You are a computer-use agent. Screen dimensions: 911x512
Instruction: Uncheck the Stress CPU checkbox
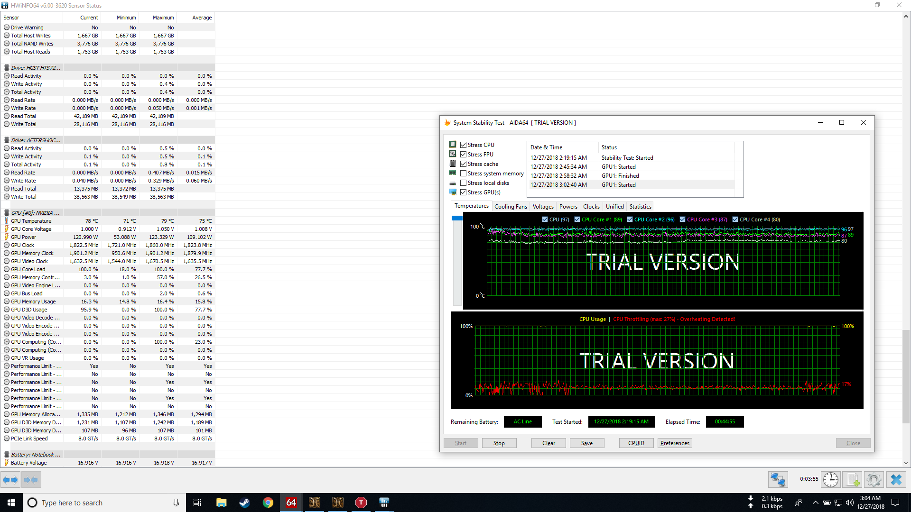(463, 145)
